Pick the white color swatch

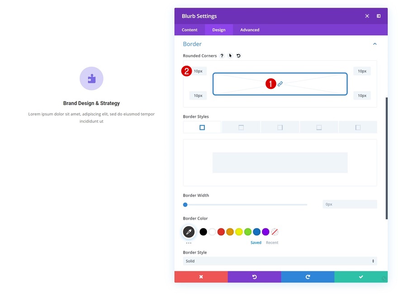tap(212, 231)
